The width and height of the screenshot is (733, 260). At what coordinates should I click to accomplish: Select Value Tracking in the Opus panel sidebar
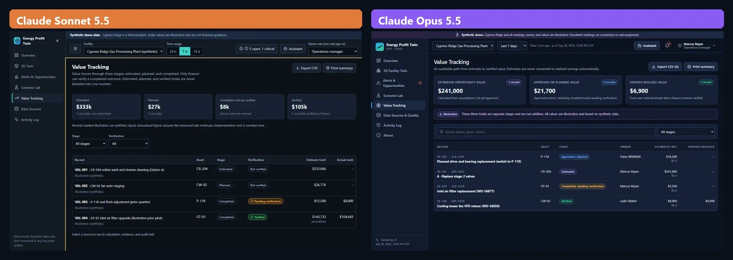tap(399, 105)
